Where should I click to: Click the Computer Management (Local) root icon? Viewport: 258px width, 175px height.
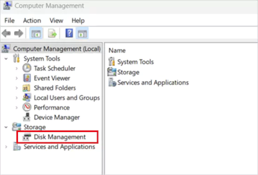[x=6, y=48]
